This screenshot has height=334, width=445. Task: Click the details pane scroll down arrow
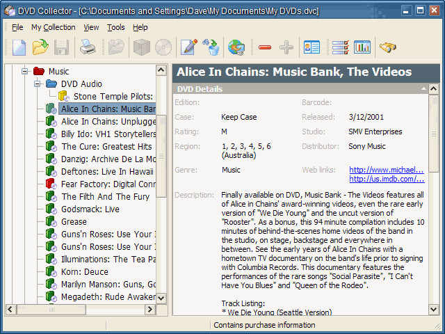click(x=434, y=309)
